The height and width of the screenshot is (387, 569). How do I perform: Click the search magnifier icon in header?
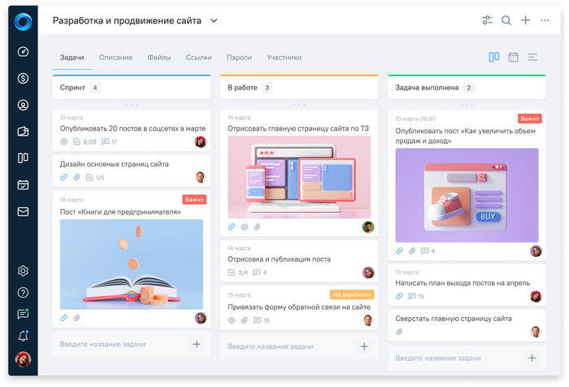506,21
